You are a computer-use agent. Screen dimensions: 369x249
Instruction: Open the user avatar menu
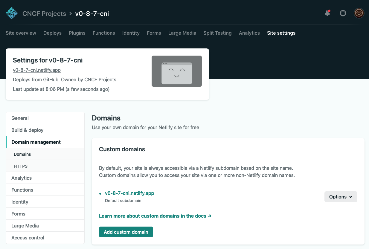[359, 13]
